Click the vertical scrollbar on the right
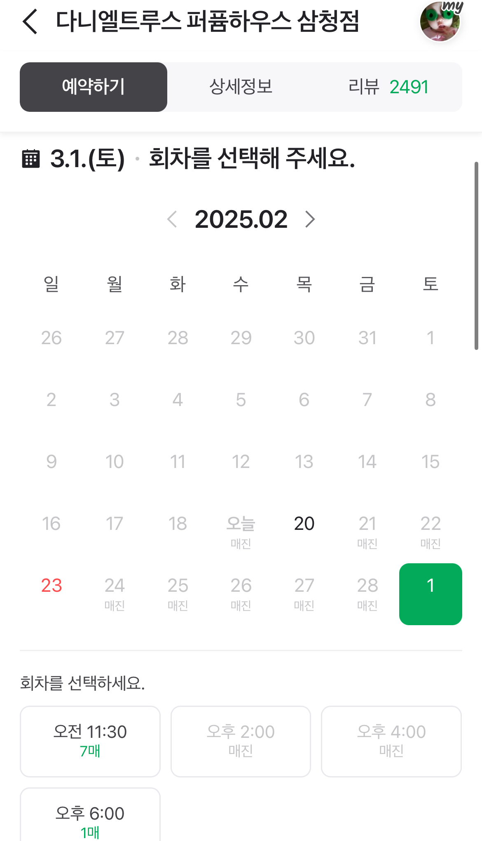Image resolution: width=482 pixels, height=841 pixels. click(476, 256)
